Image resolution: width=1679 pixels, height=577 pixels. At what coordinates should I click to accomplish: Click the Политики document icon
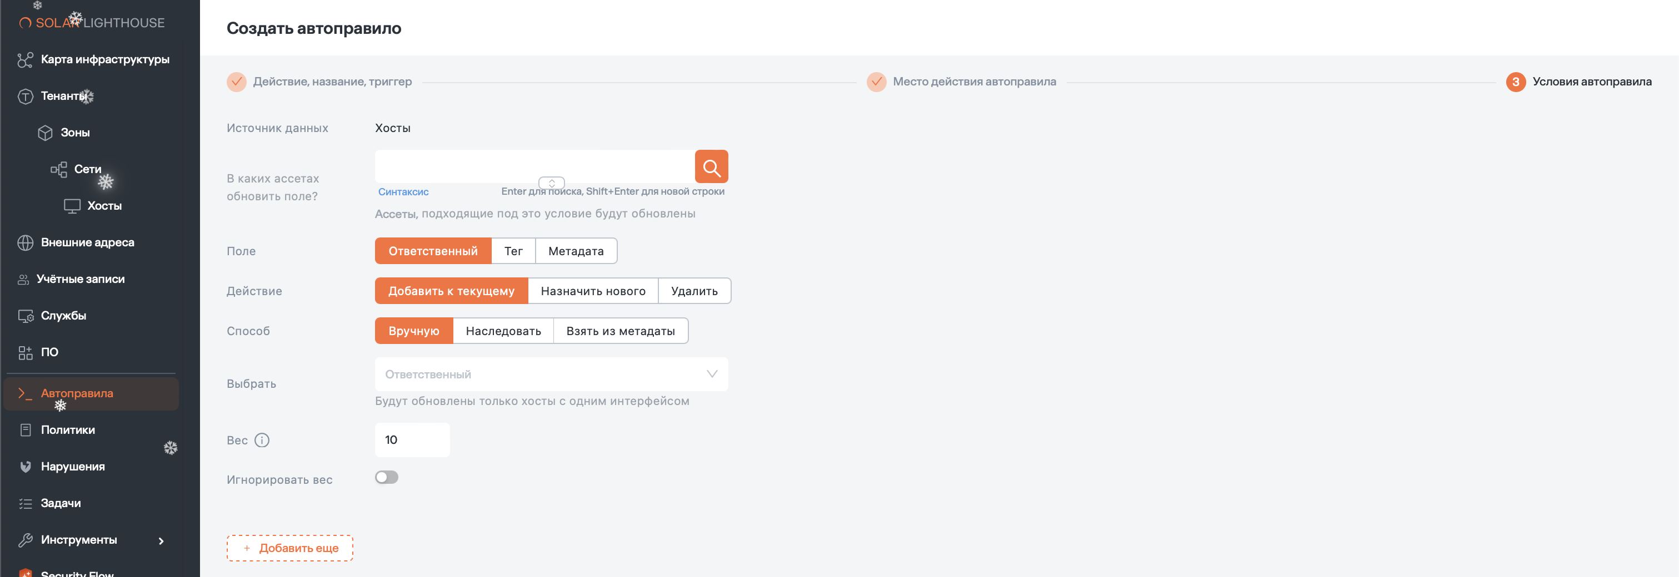tap(26, 430)
